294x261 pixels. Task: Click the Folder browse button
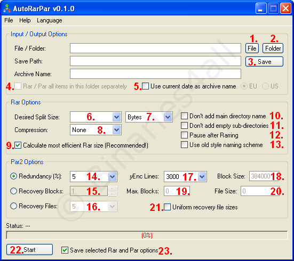coord(273,48)
